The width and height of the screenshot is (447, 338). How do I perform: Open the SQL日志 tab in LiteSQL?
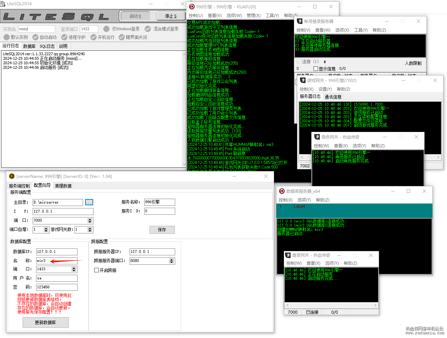(47, 46)
